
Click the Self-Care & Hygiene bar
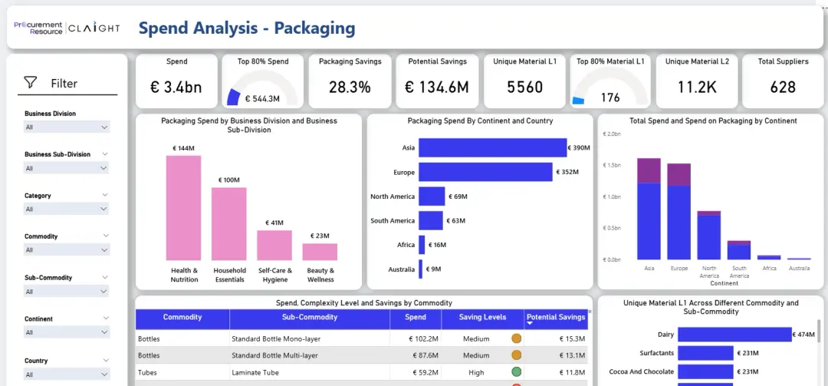(x=274, y=246)
